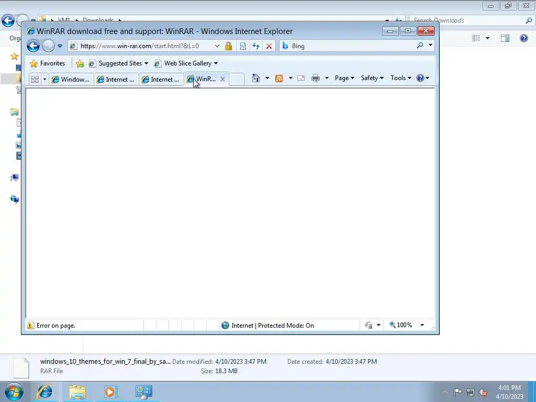The image size is (536, 402).
Task: Click Explorer Downloads back button
Action: pyautogui.click(x=8, y=20)
